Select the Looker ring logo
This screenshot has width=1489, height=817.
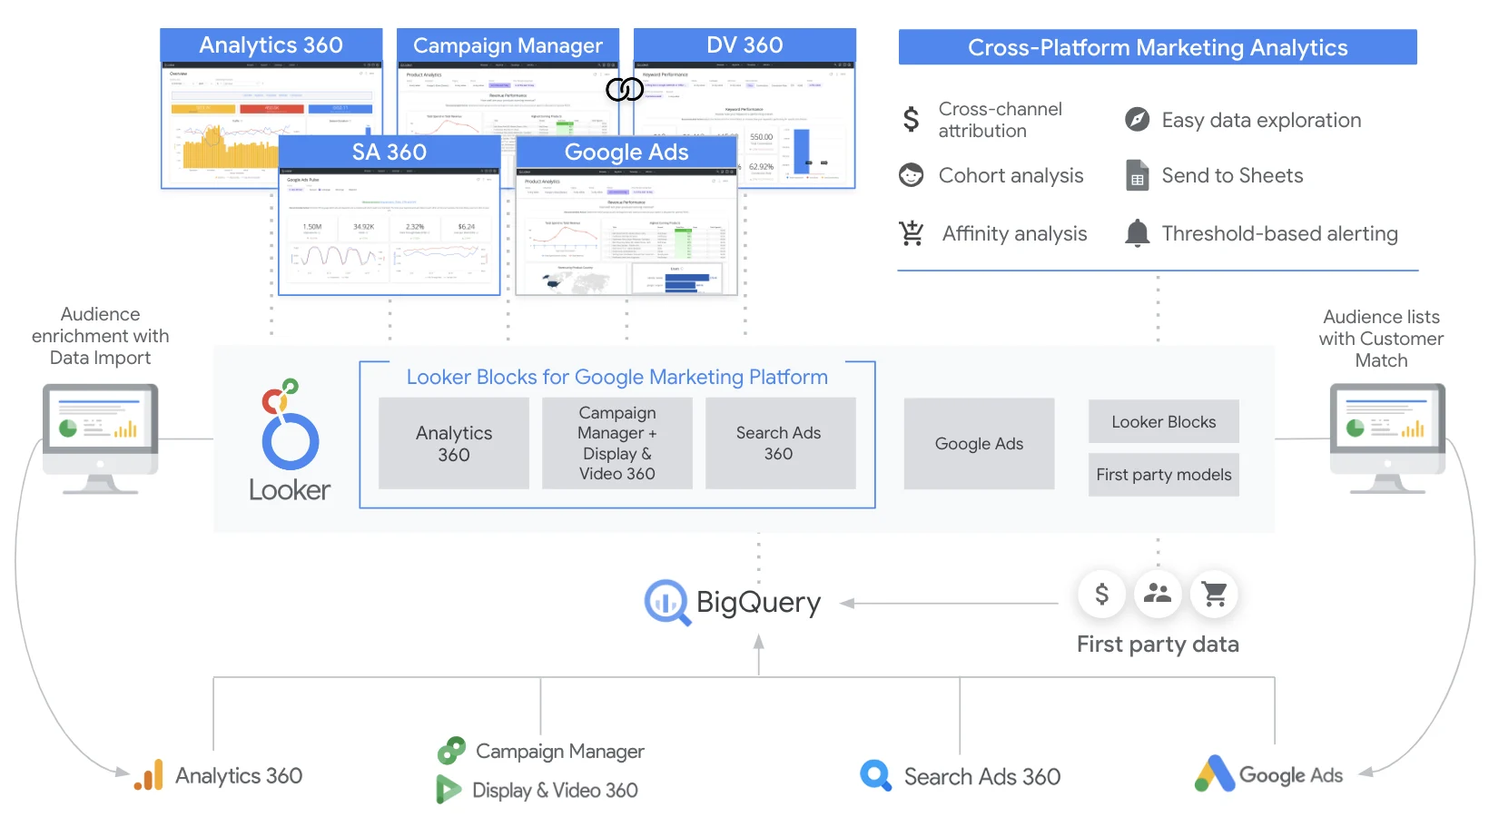pos(289,440)
